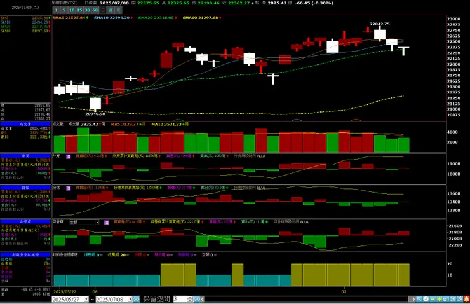
Task: Click the -66.45 (-0.30%) change value
Action: [314, 3]
